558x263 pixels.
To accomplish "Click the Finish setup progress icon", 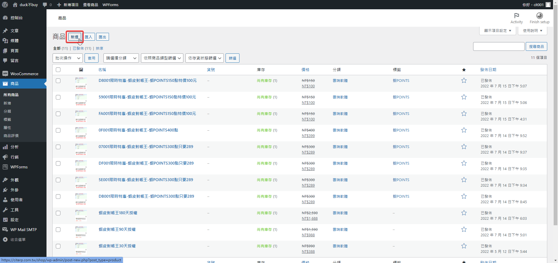I will click(x=539, y=16).
